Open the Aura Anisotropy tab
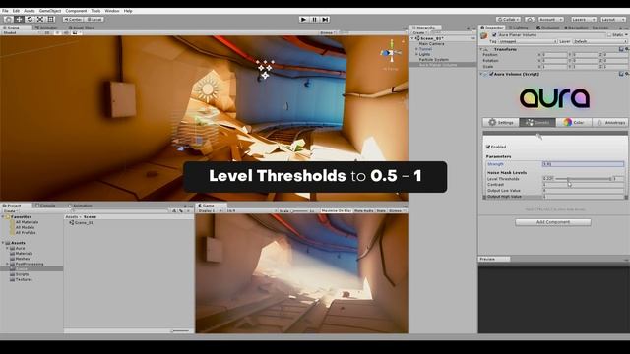This screenshot has height=354, width=630. (x=610, y=122)
